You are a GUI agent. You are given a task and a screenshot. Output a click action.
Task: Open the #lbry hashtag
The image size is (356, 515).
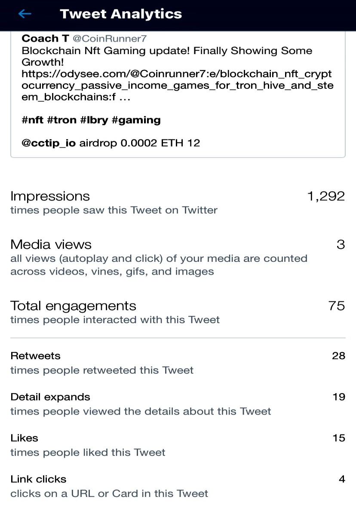tap(94, 120)
